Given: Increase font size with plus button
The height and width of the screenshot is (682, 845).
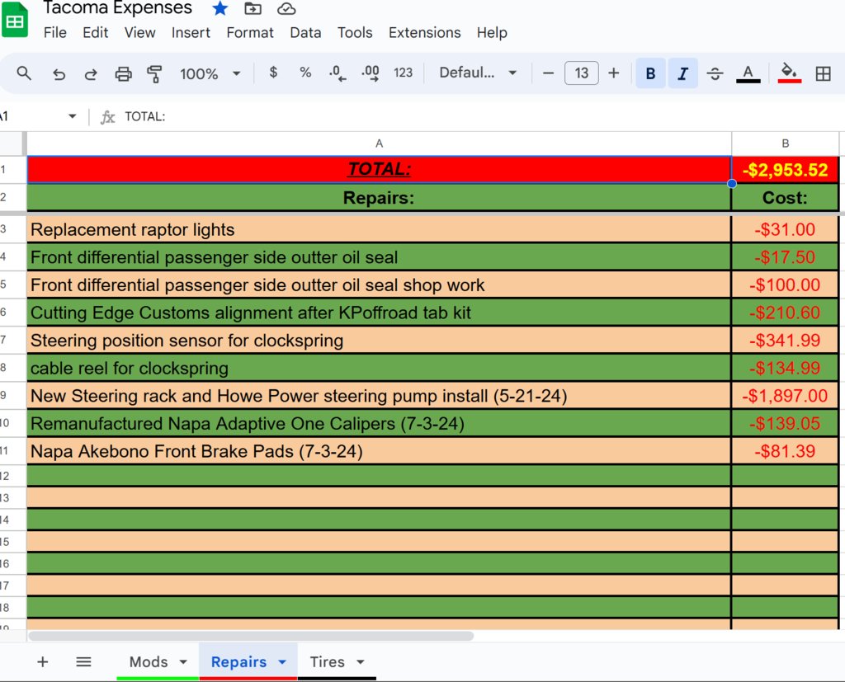Looking at the screenshot, I should coord(613,73).
